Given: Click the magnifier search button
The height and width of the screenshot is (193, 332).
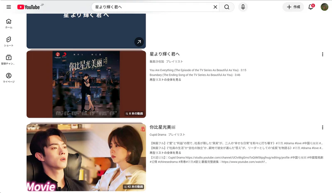Looking at the screenshot, I should (227, 7).
